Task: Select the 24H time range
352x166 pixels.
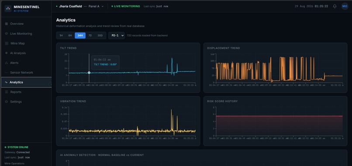Action: 80,36
